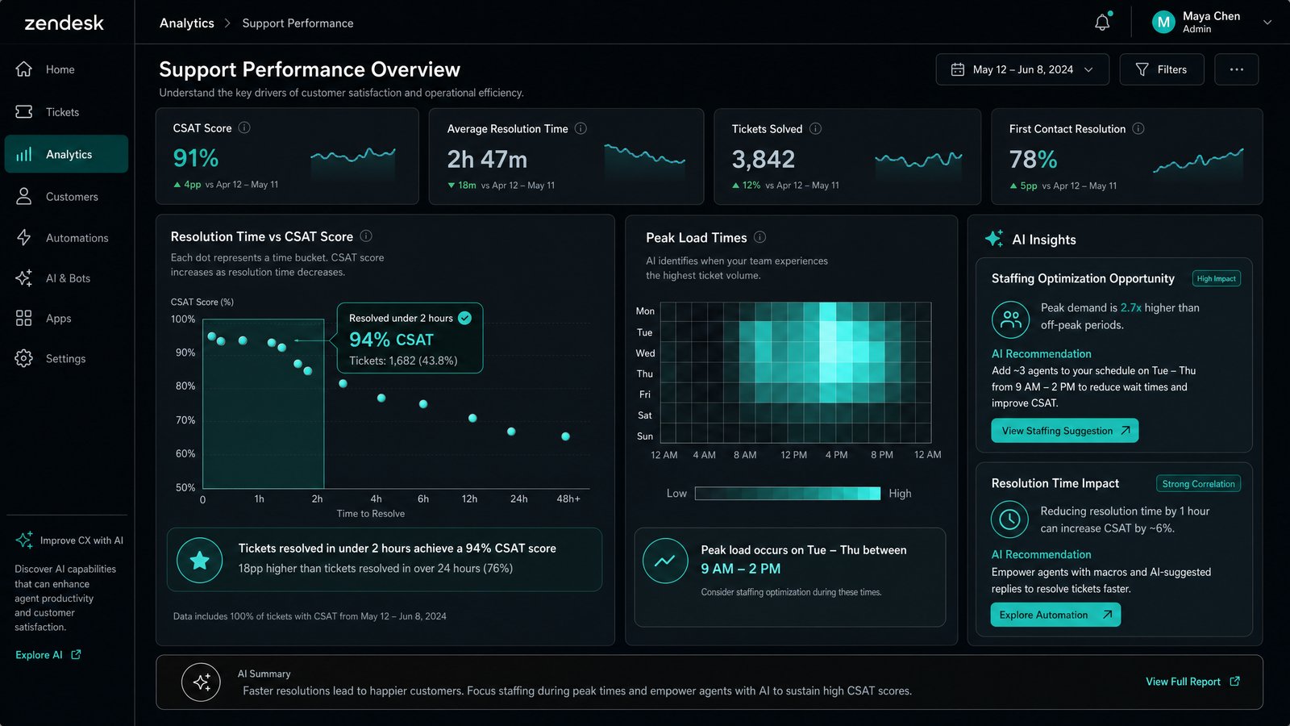Click the trend icon in peak load callout
The width and height of the screenshot is (1290, 726).
665,561
